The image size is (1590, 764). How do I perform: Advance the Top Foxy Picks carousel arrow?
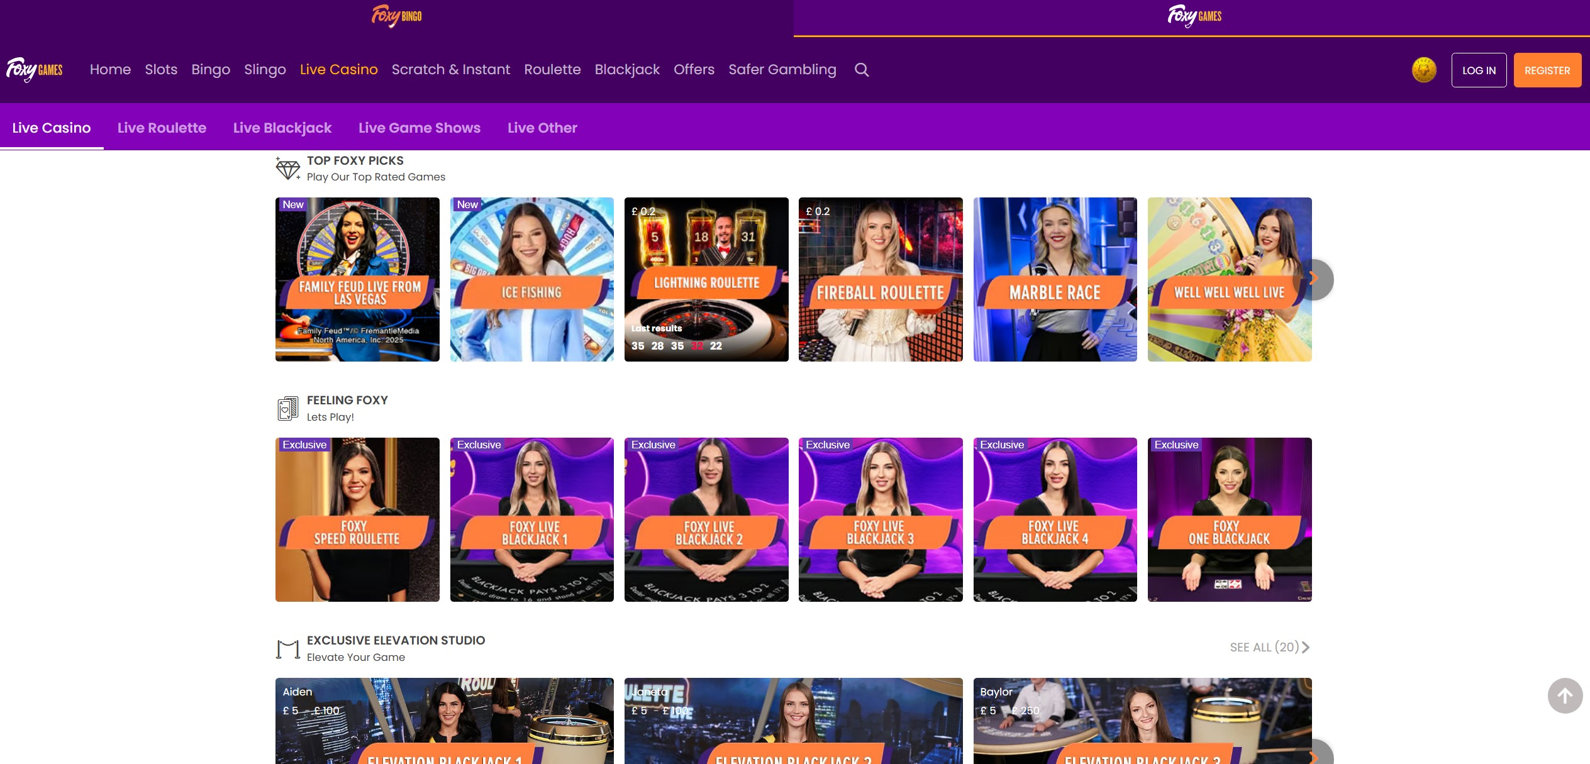point(1315,279)
